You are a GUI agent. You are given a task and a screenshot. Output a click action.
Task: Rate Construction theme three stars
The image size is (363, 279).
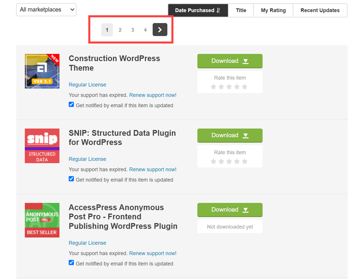click(x=229, y=87)
